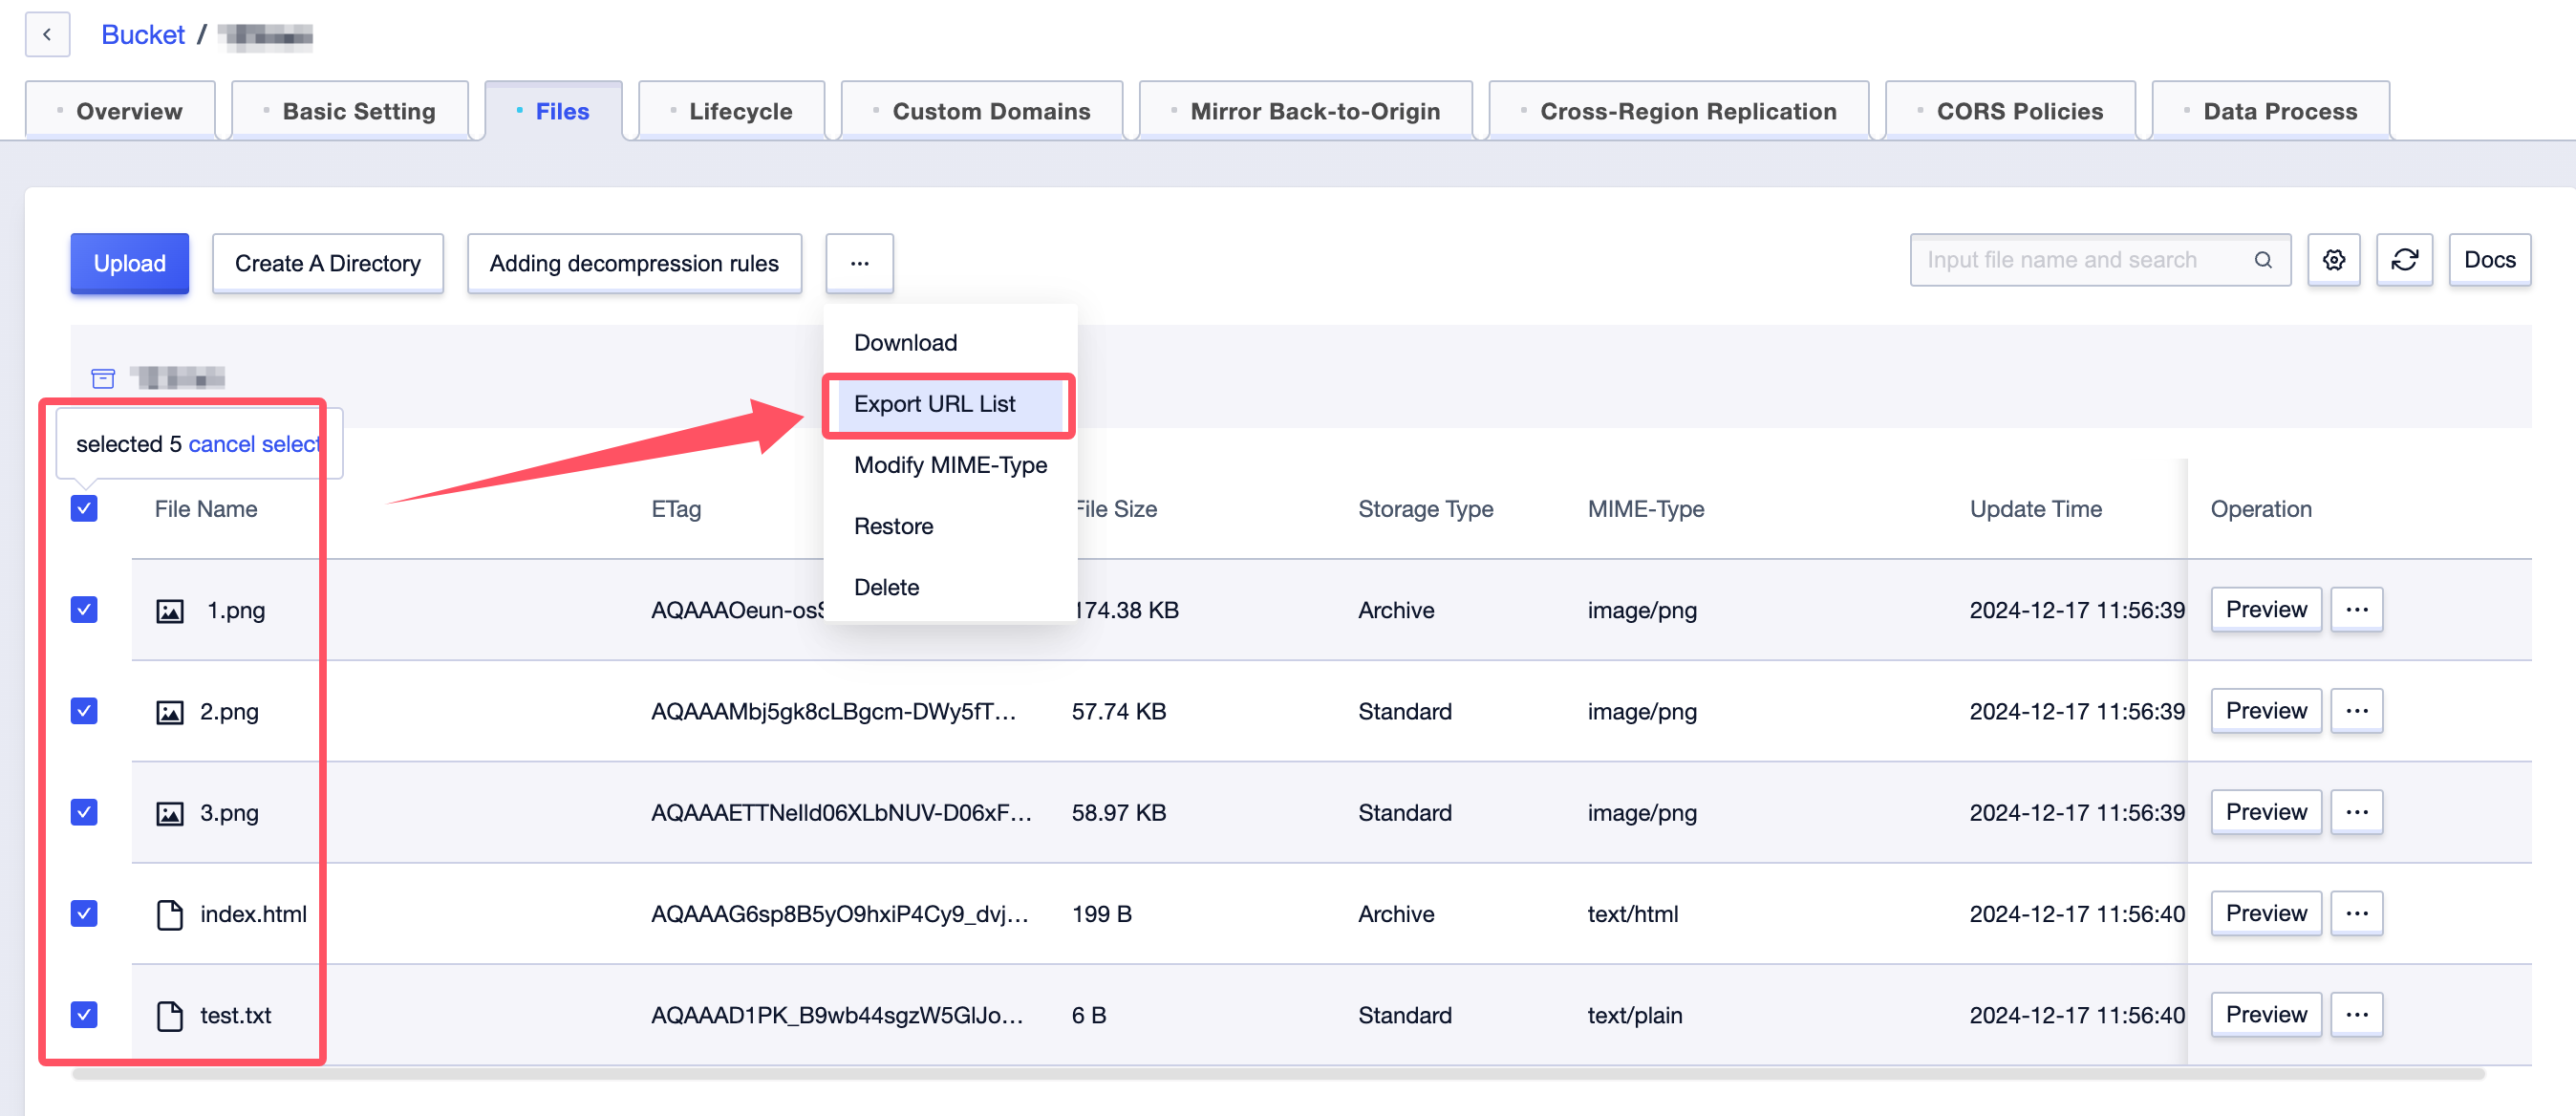Viewport: 2576px width, 1116px height.
Task: Click the file icon for test.txt
Action: pos(170,1015)
